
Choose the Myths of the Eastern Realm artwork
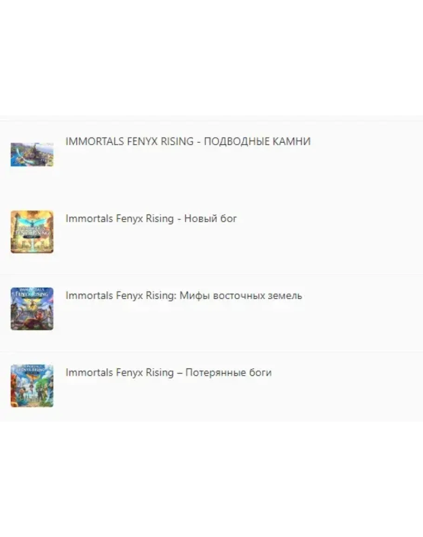click(32, 309)
